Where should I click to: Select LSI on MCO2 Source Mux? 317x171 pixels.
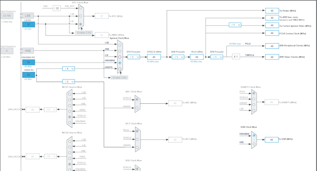tap(69, 147)
